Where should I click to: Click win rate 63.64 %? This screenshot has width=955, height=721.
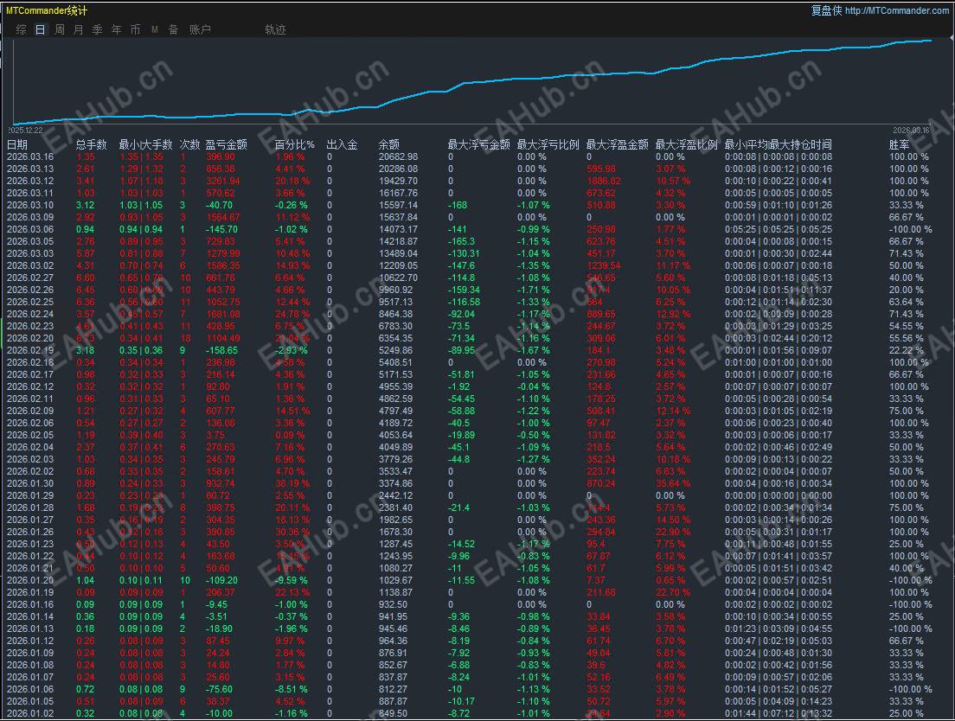[x=907, y=302]
